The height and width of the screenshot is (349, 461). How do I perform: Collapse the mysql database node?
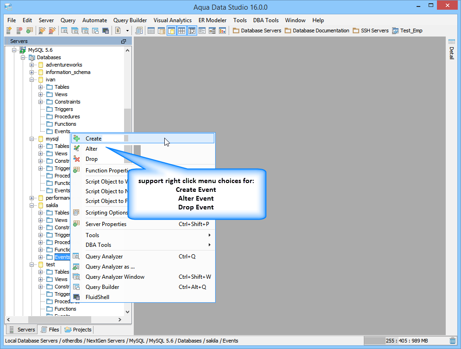pyautogui.click(x=32, y=139)
